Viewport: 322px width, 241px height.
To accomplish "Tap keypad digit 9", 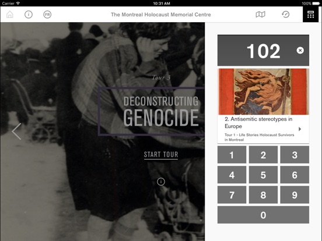I will coord(295,194).
